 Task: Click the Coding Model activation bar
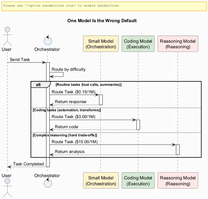[x=138, y=125]
